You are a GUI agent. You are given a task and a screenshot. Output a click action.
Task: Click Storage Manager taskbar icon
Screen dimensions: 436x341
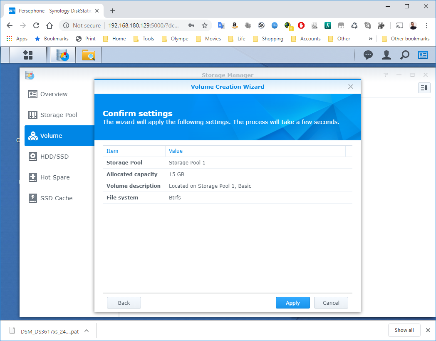click(x=63, y=55)
